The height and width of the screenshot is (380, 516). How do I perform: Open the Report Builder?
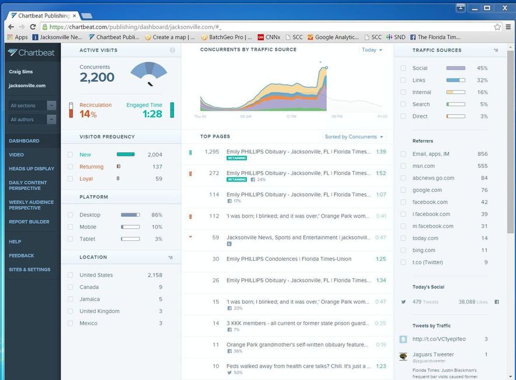(29, 222)
